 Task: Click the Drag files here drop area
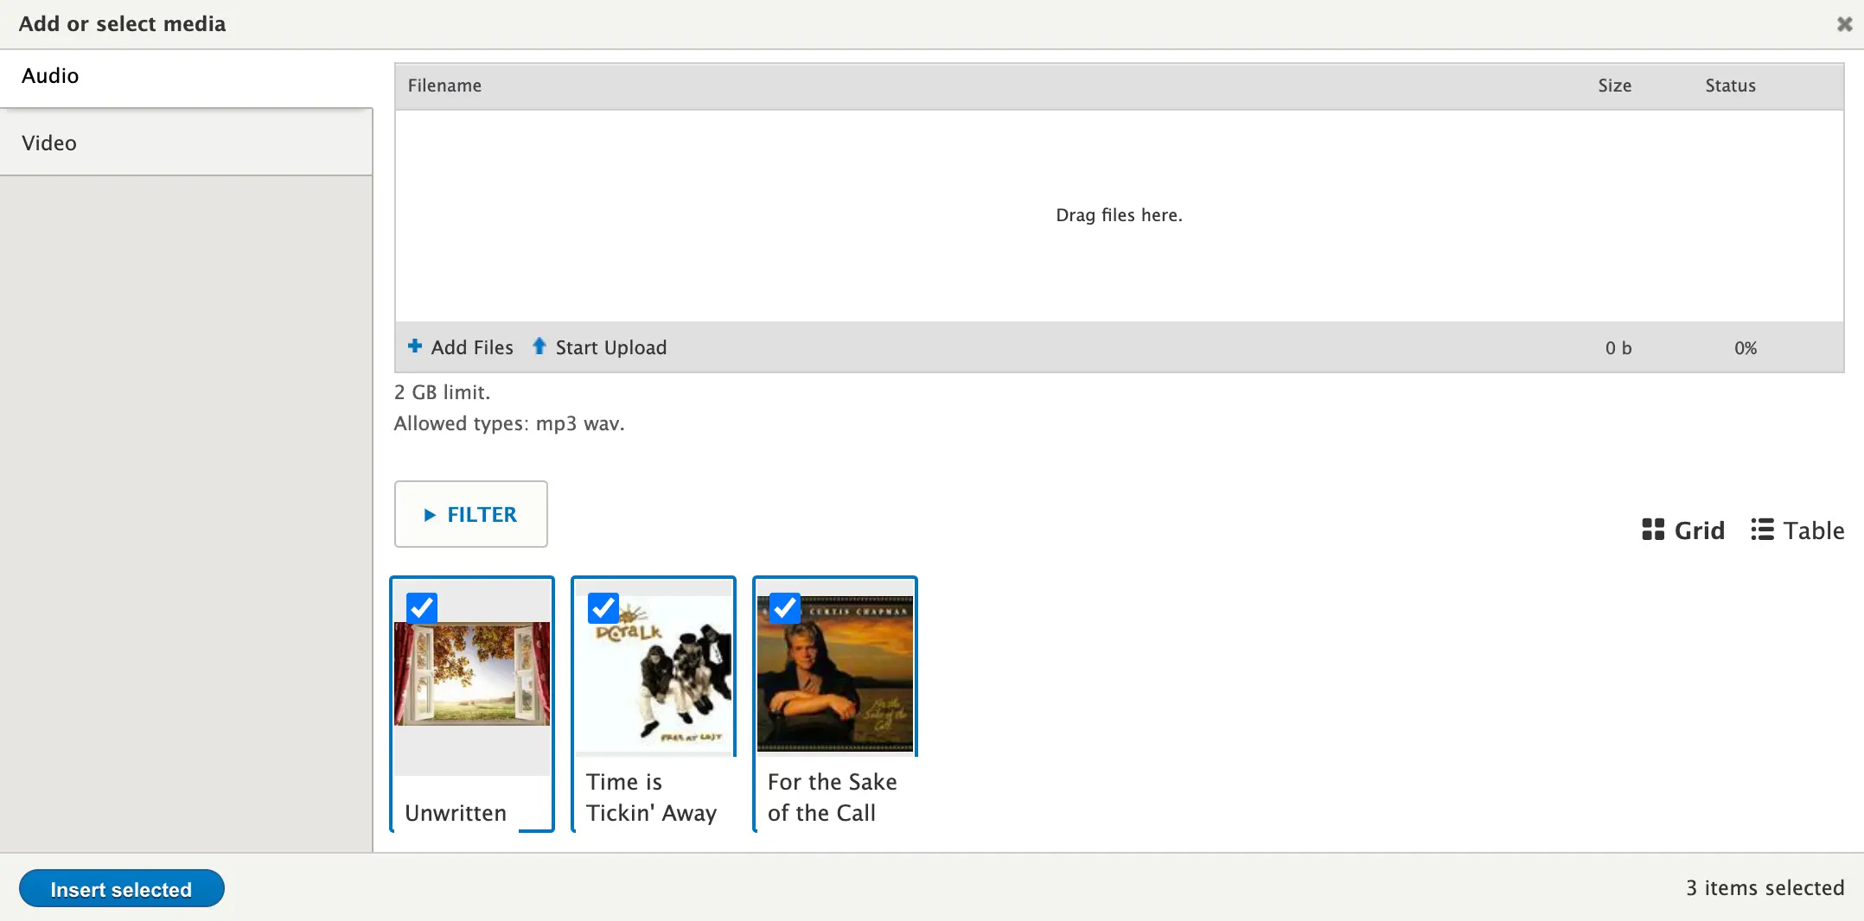(x=1119, y=215)
